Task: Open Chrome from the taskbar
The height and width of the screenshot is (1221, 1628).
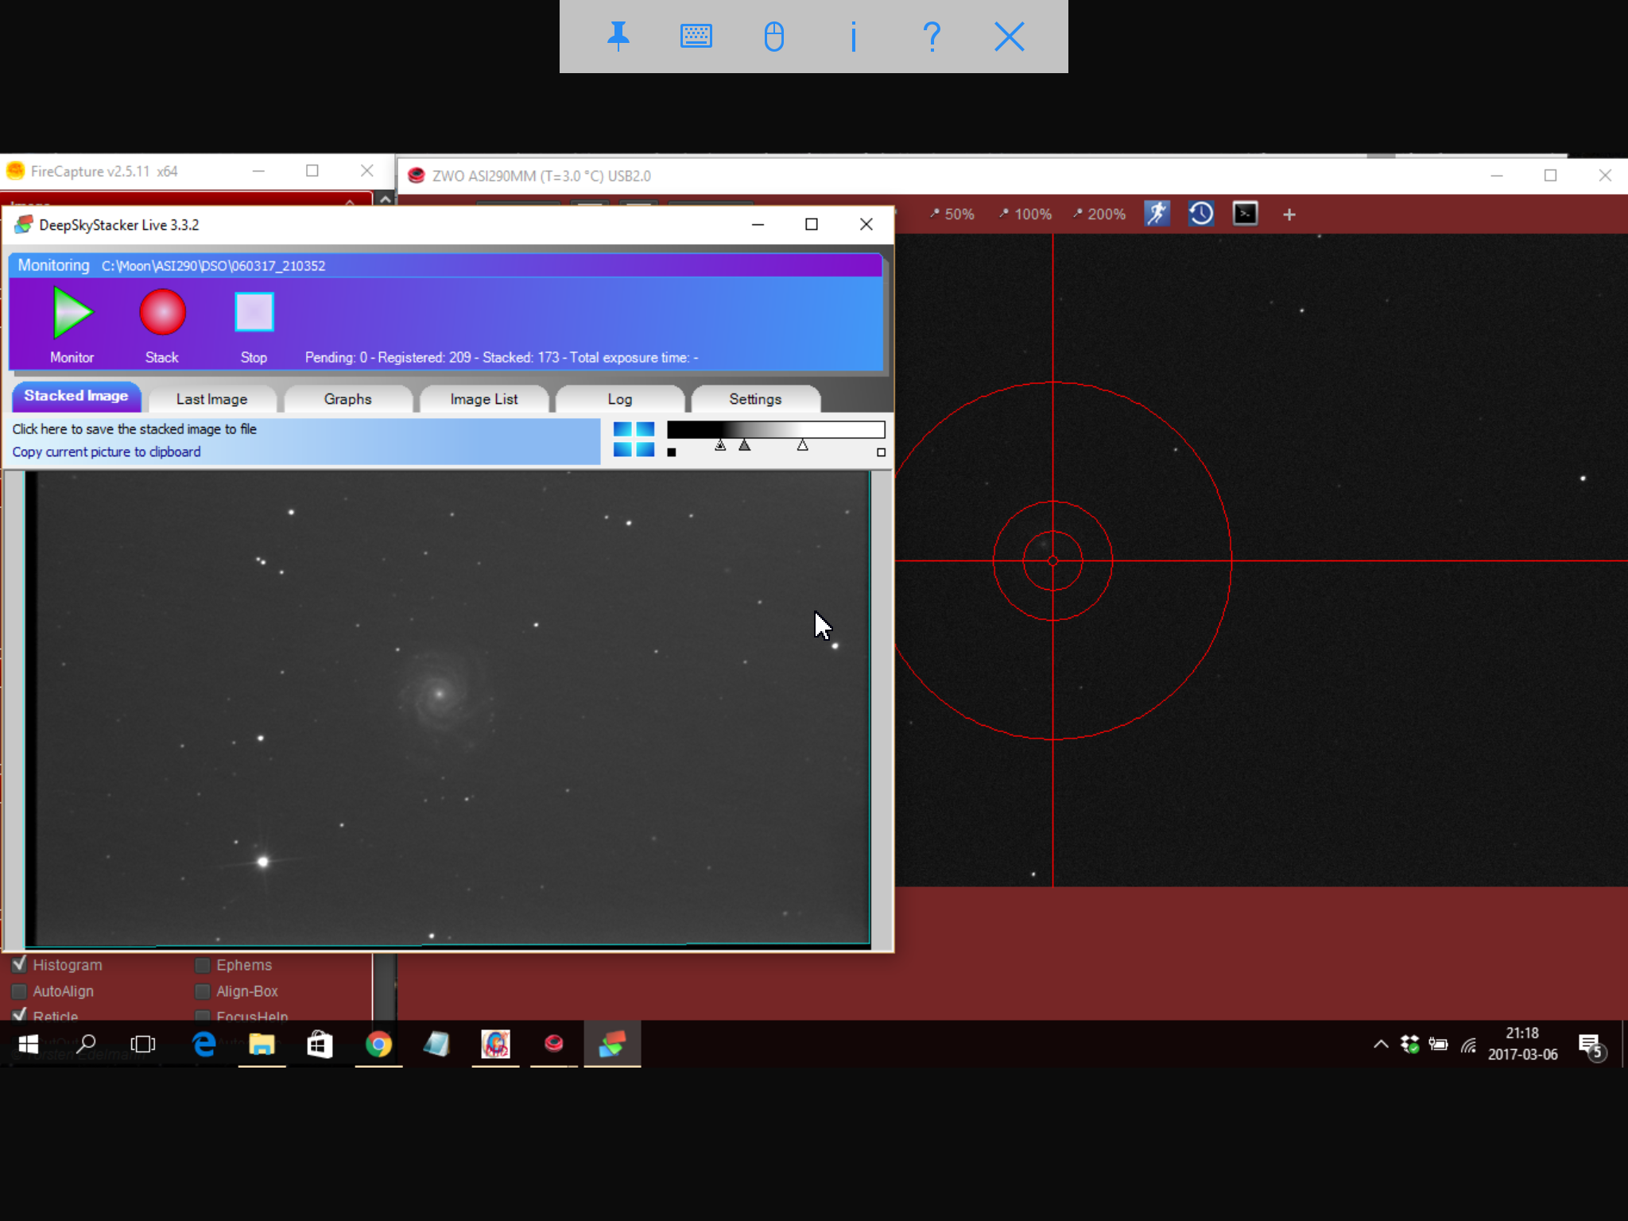Action: tap(378, 1044)
